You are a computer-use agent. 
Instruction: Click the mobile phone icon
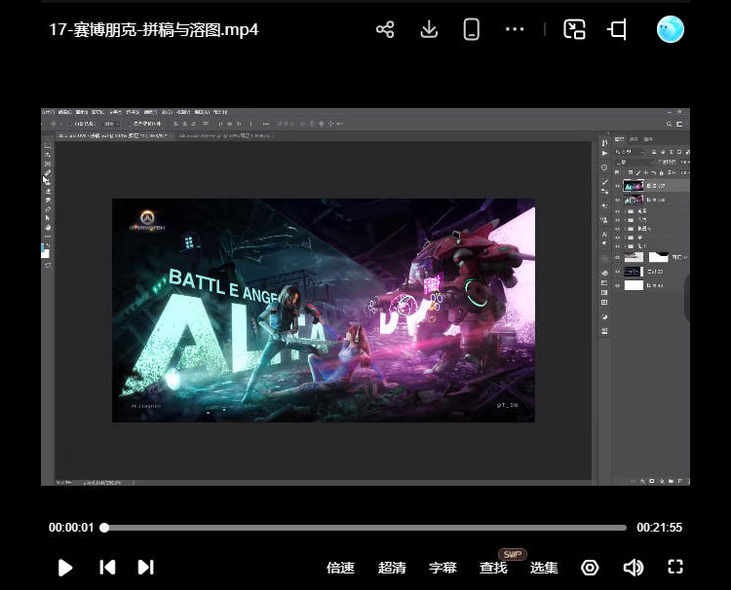click(472, 29)
